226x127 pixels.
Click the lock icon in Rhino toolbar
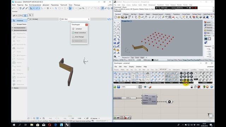point(190,17)
